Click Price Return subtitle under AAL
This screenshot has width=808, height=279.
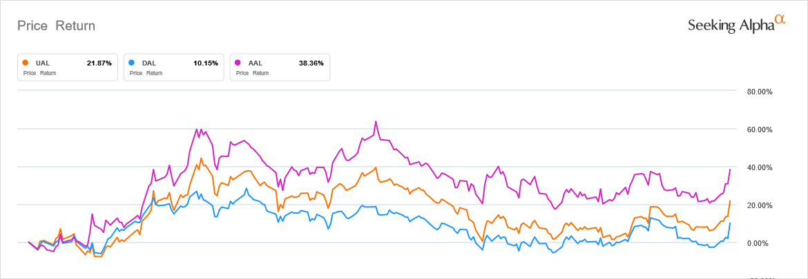[x=251, y=73]
